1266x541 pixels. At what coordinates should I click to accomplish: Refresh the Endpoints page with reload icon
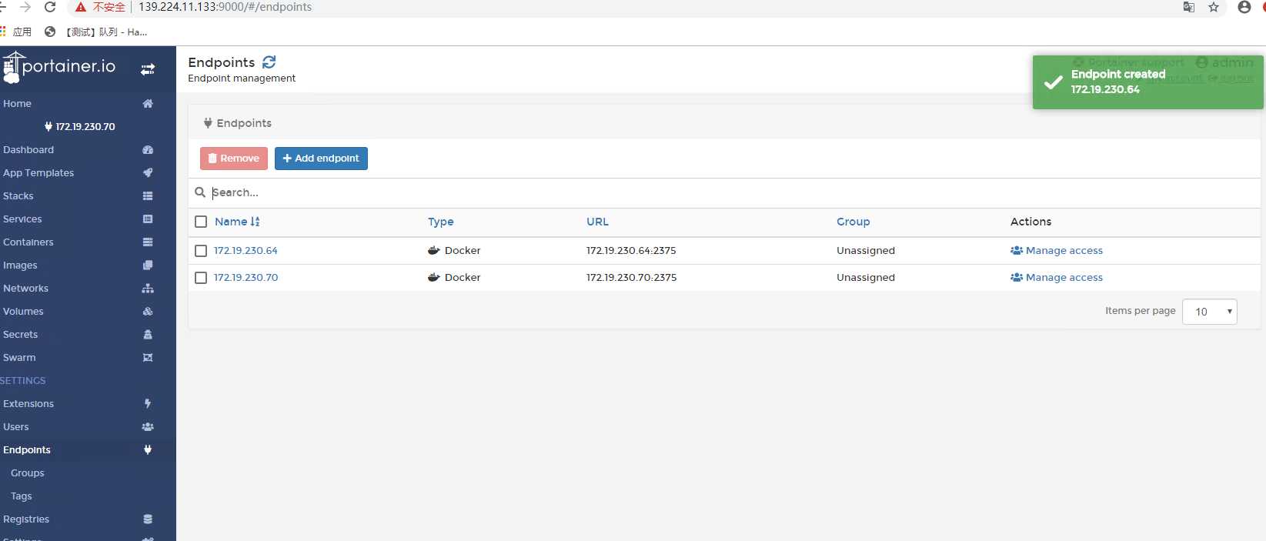point(269,62)
